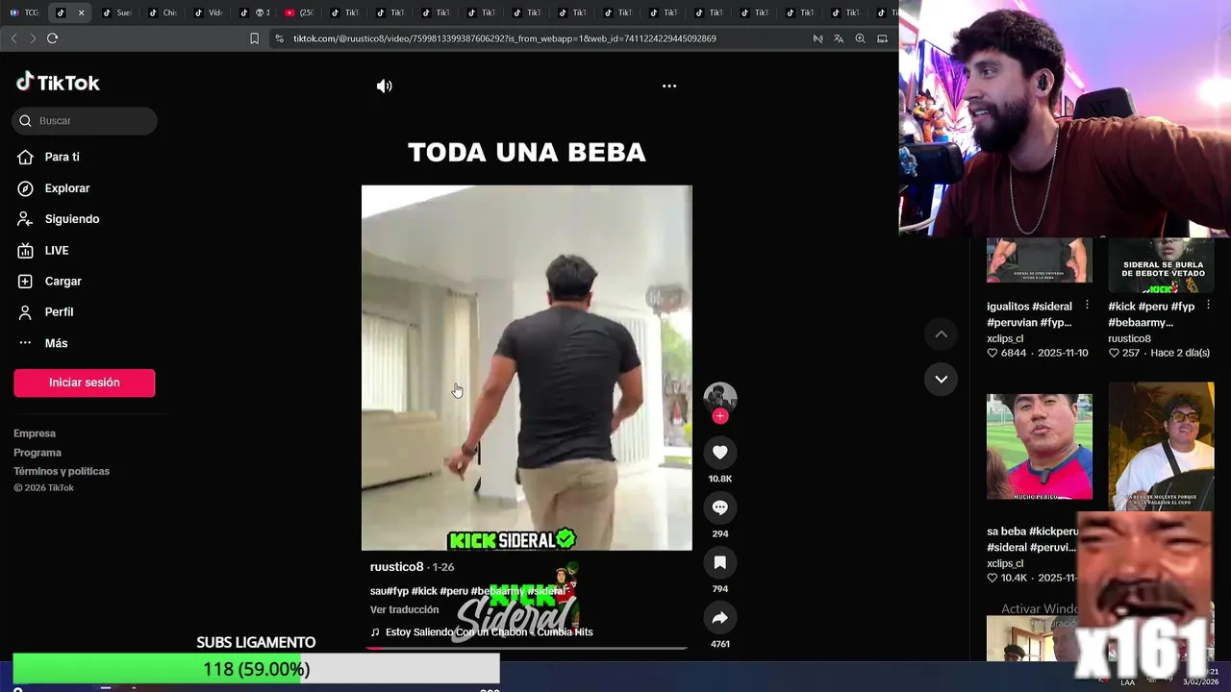Bookmark this page in address bar
This screenshot has width=1231, height=692.
point(255,38)
